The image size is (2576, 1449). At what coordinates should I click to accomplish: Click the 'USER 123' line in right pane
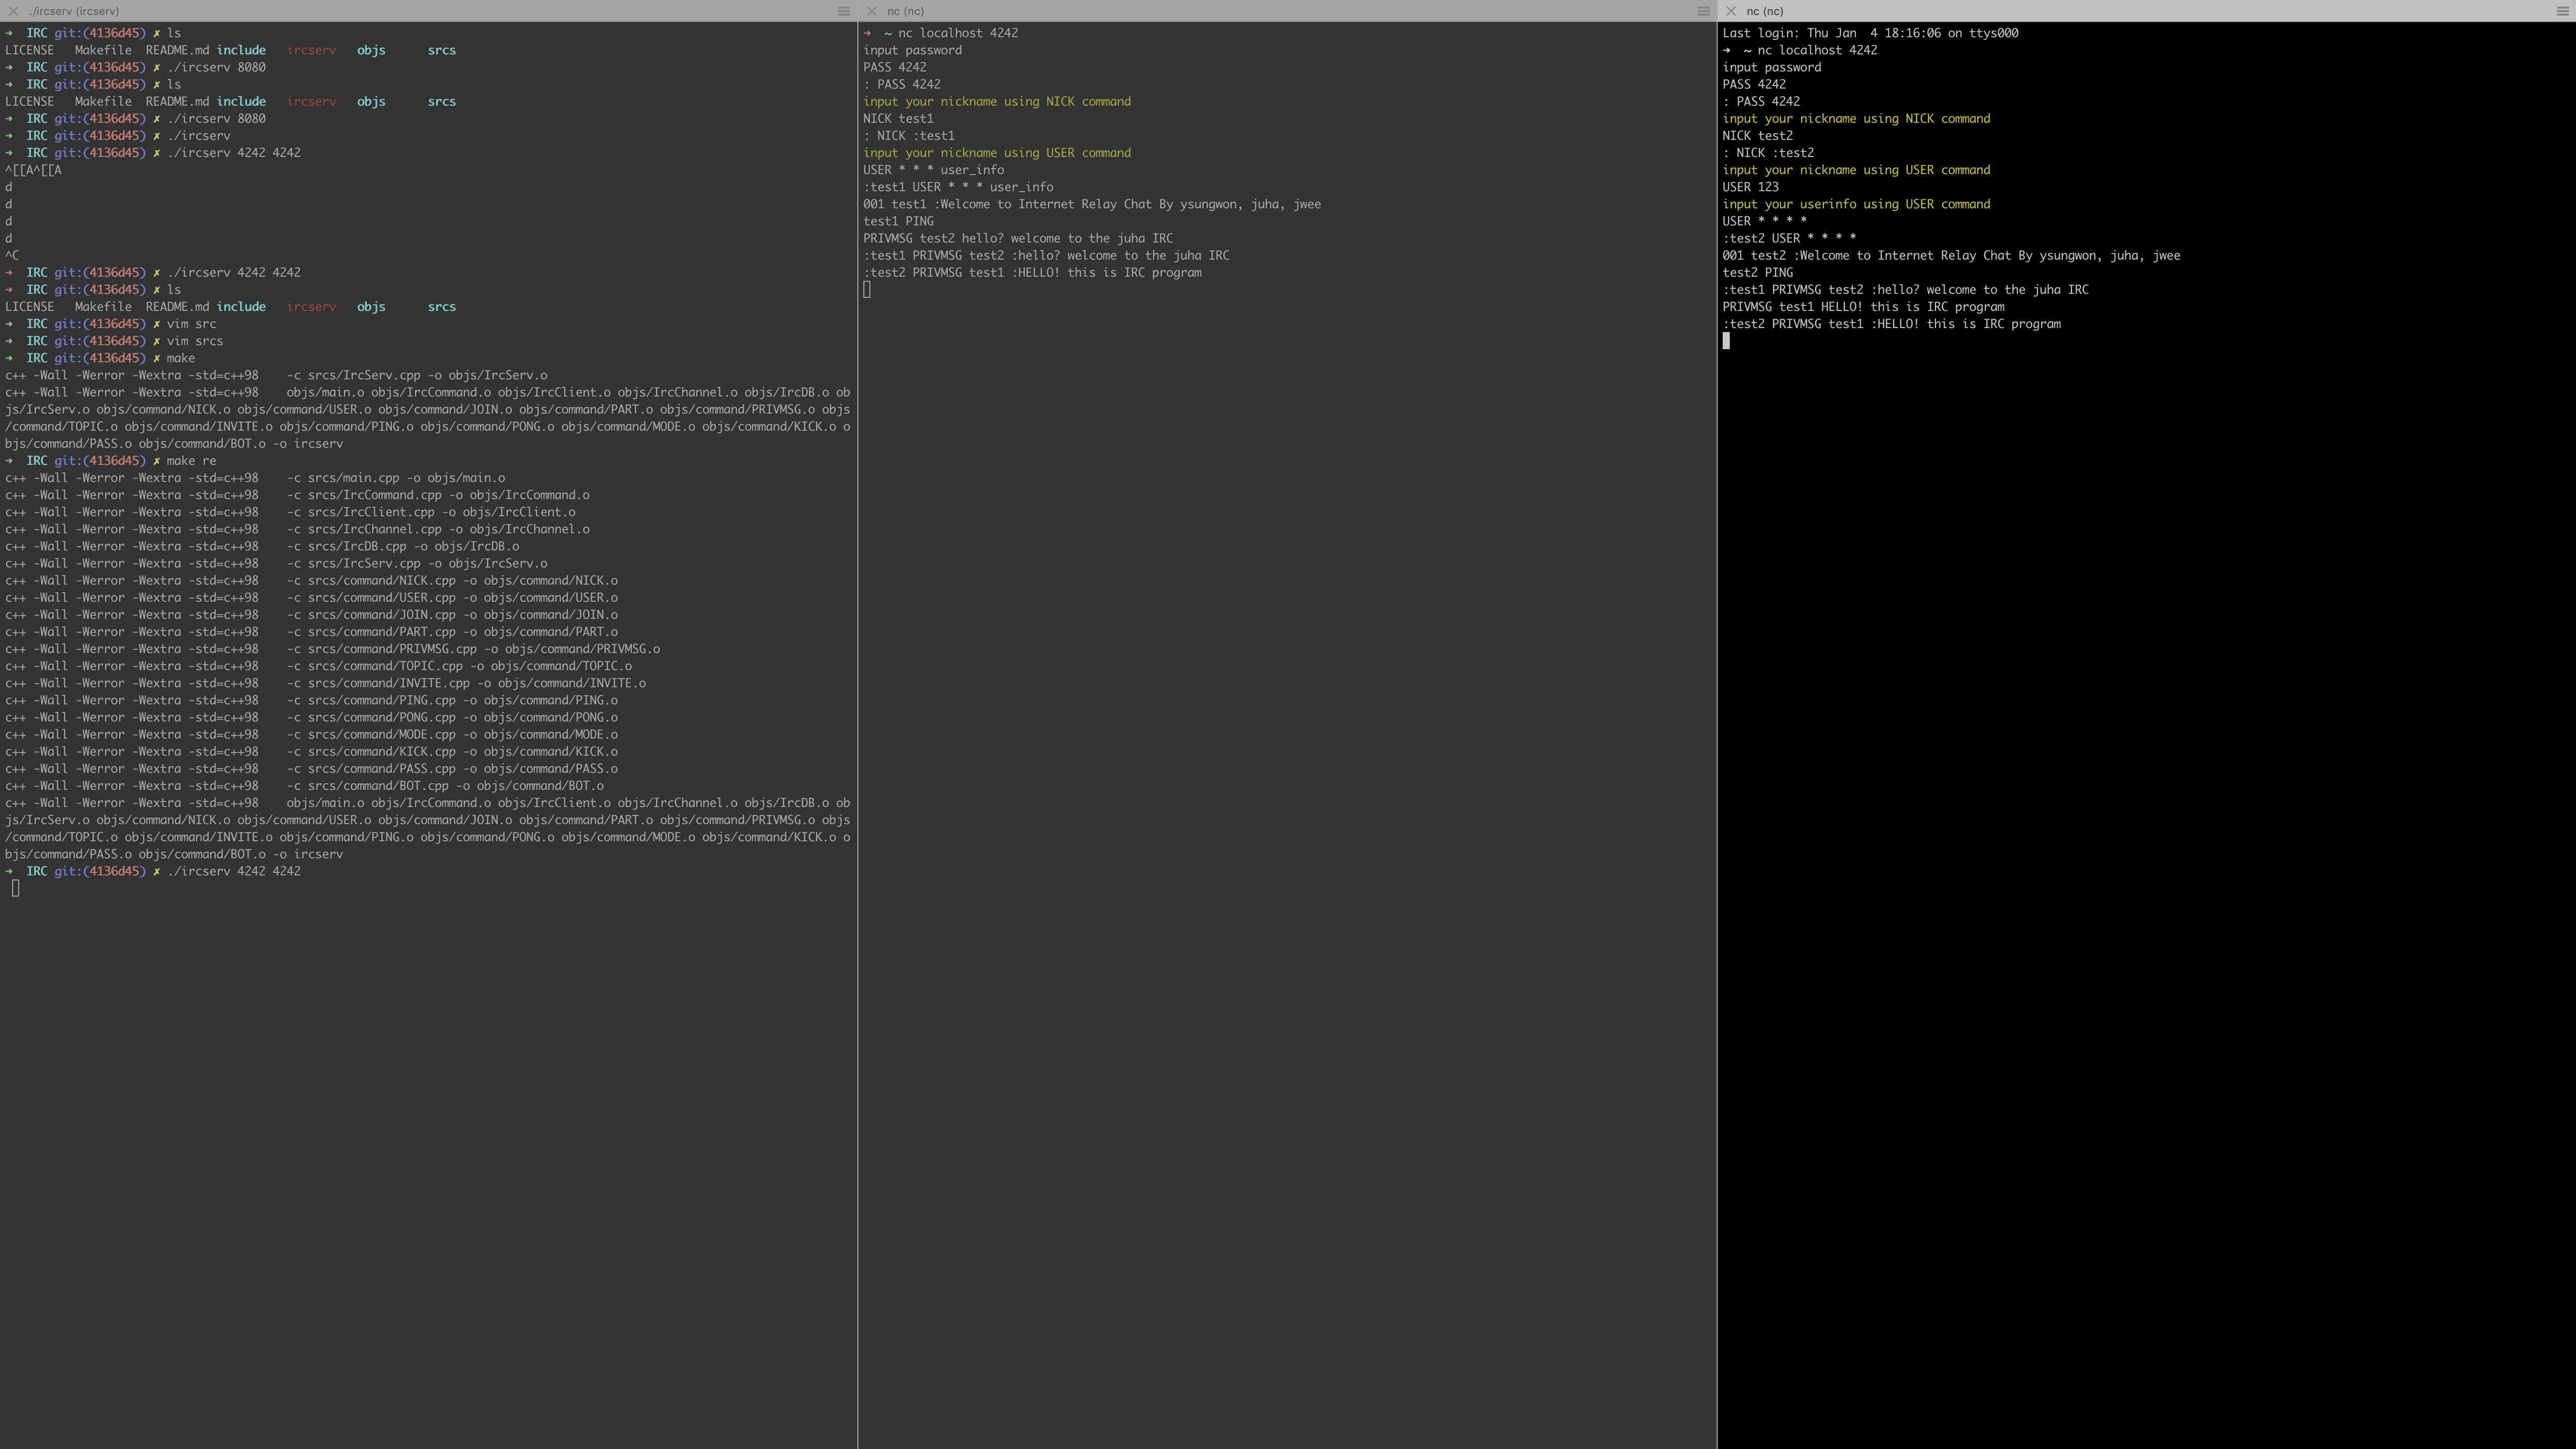click(1750, 187)
